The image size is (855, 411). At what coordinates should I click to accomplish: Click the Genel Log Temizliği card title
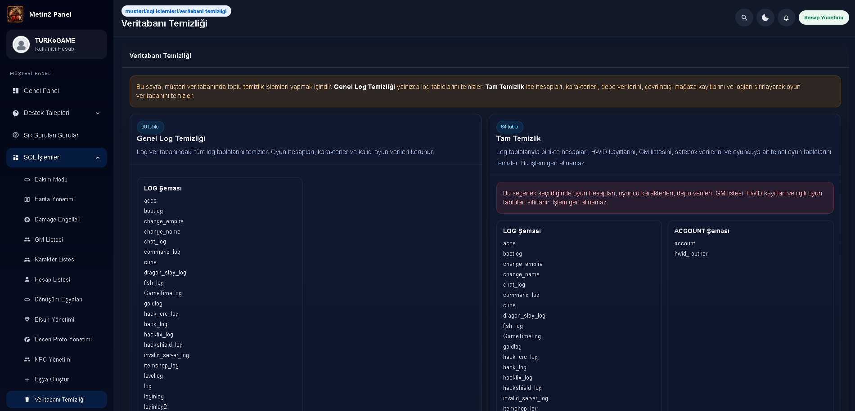pos(171,139)
